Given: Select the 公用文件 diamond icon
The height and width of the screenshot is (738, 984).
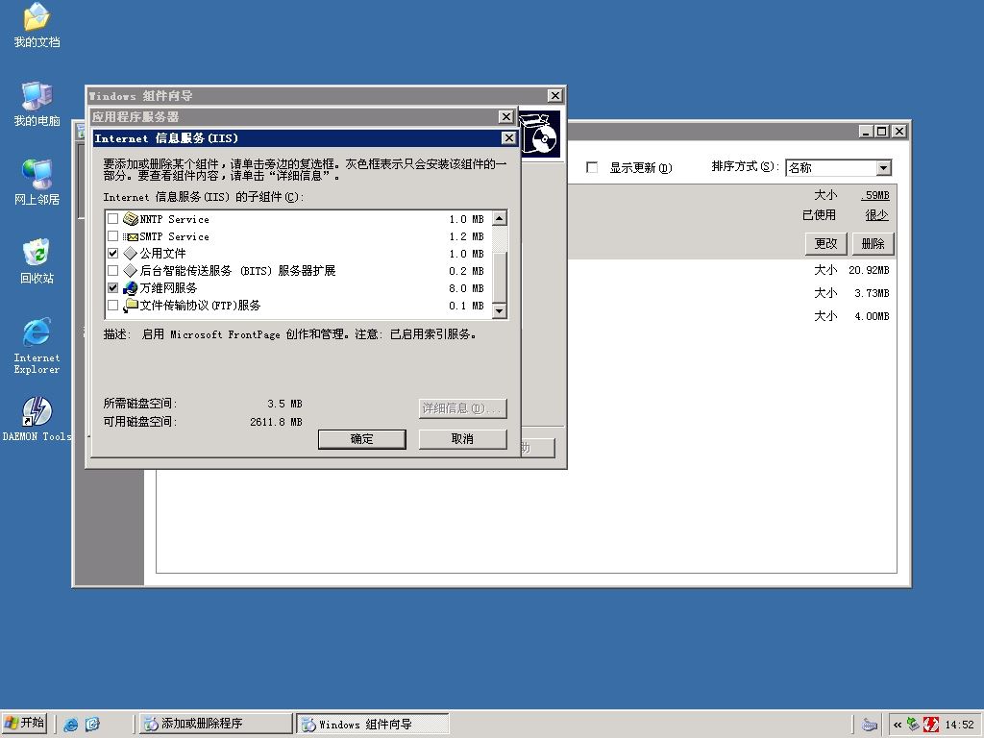Looking at the screenshot, I should pyautogui.click(x=131, y=254).
